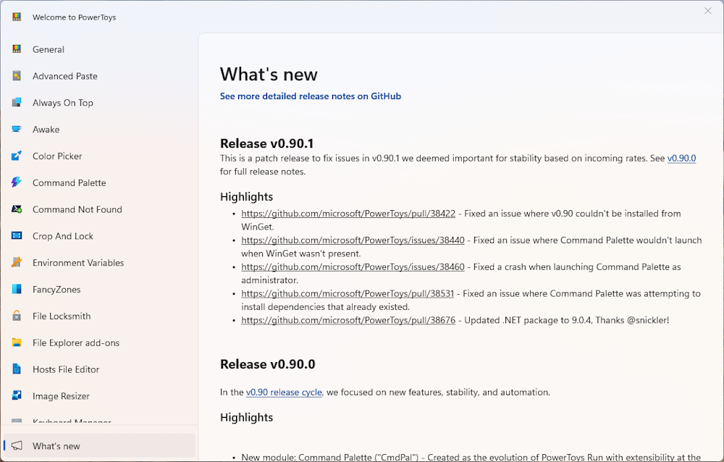
Task: Go to General in the sidebar
Action: click(x=49, y=49)
